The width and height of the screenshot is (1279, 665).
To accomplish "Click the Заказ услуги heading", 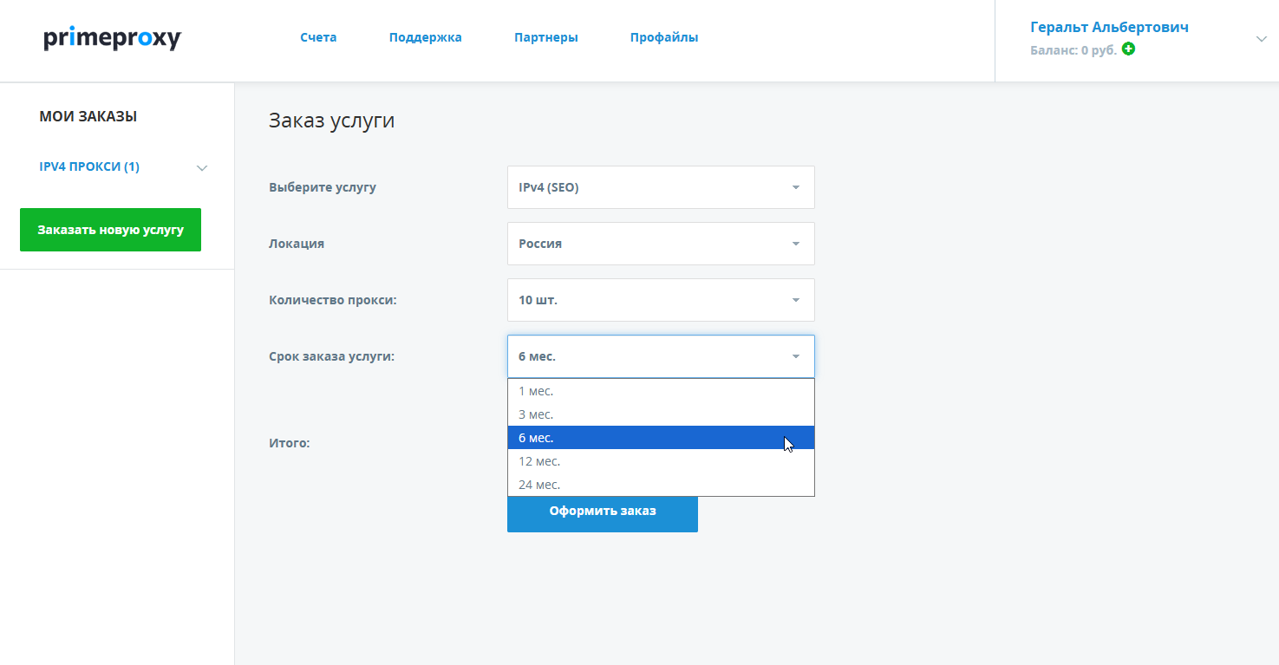I will point(331,121).
